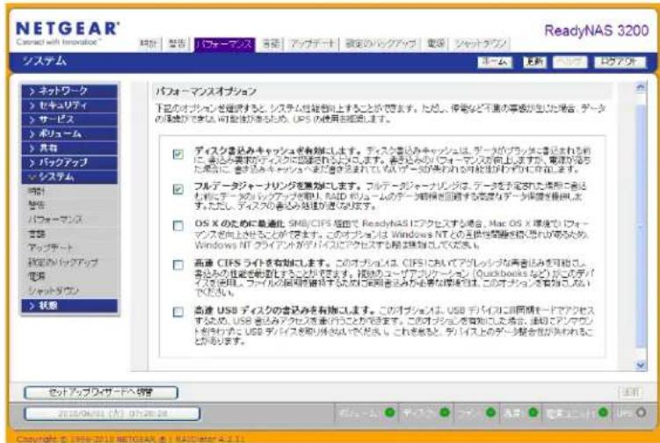
Task: Enable the fast CIFS writes checkbox
Action: (x=178, y=265)
